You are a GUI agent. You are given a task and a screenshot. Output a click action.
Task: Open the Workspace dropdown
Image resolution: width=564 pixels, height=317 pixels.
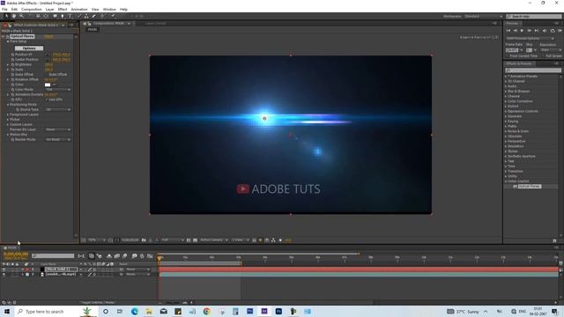(x=483, y=16)
